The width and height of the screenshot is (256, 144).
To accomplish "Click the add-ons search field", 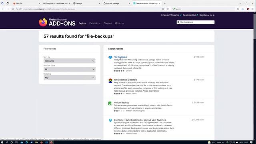I will coord(196,22).
